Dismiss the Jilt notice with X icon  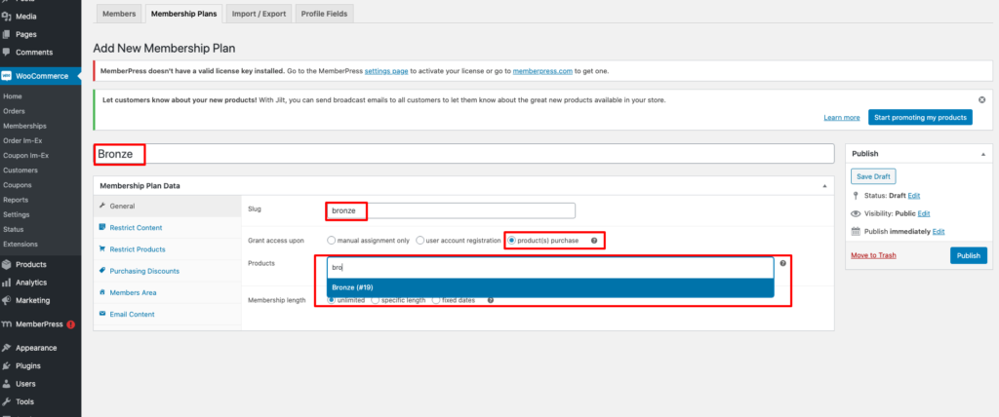click(x=981, y=99)
